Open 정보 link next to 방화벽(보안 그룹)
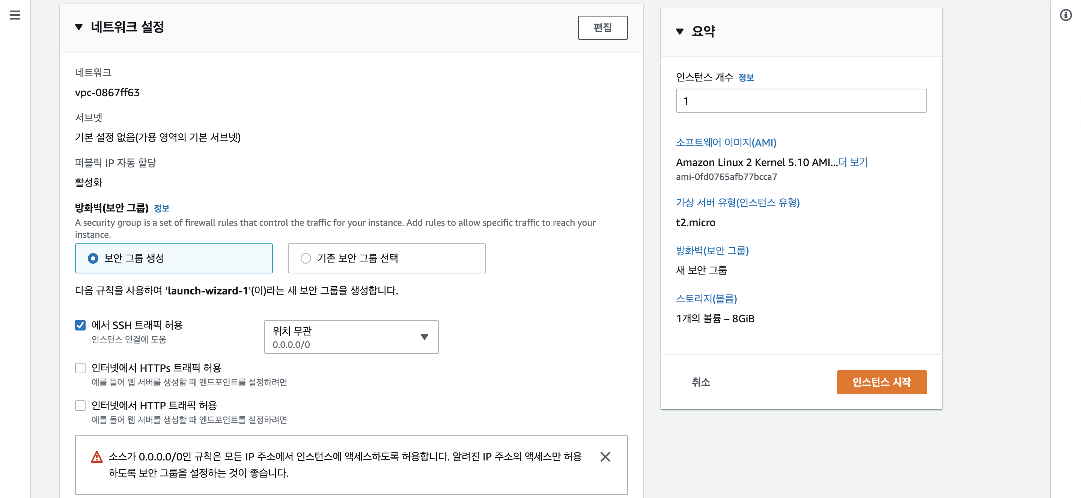 (161, 208)
